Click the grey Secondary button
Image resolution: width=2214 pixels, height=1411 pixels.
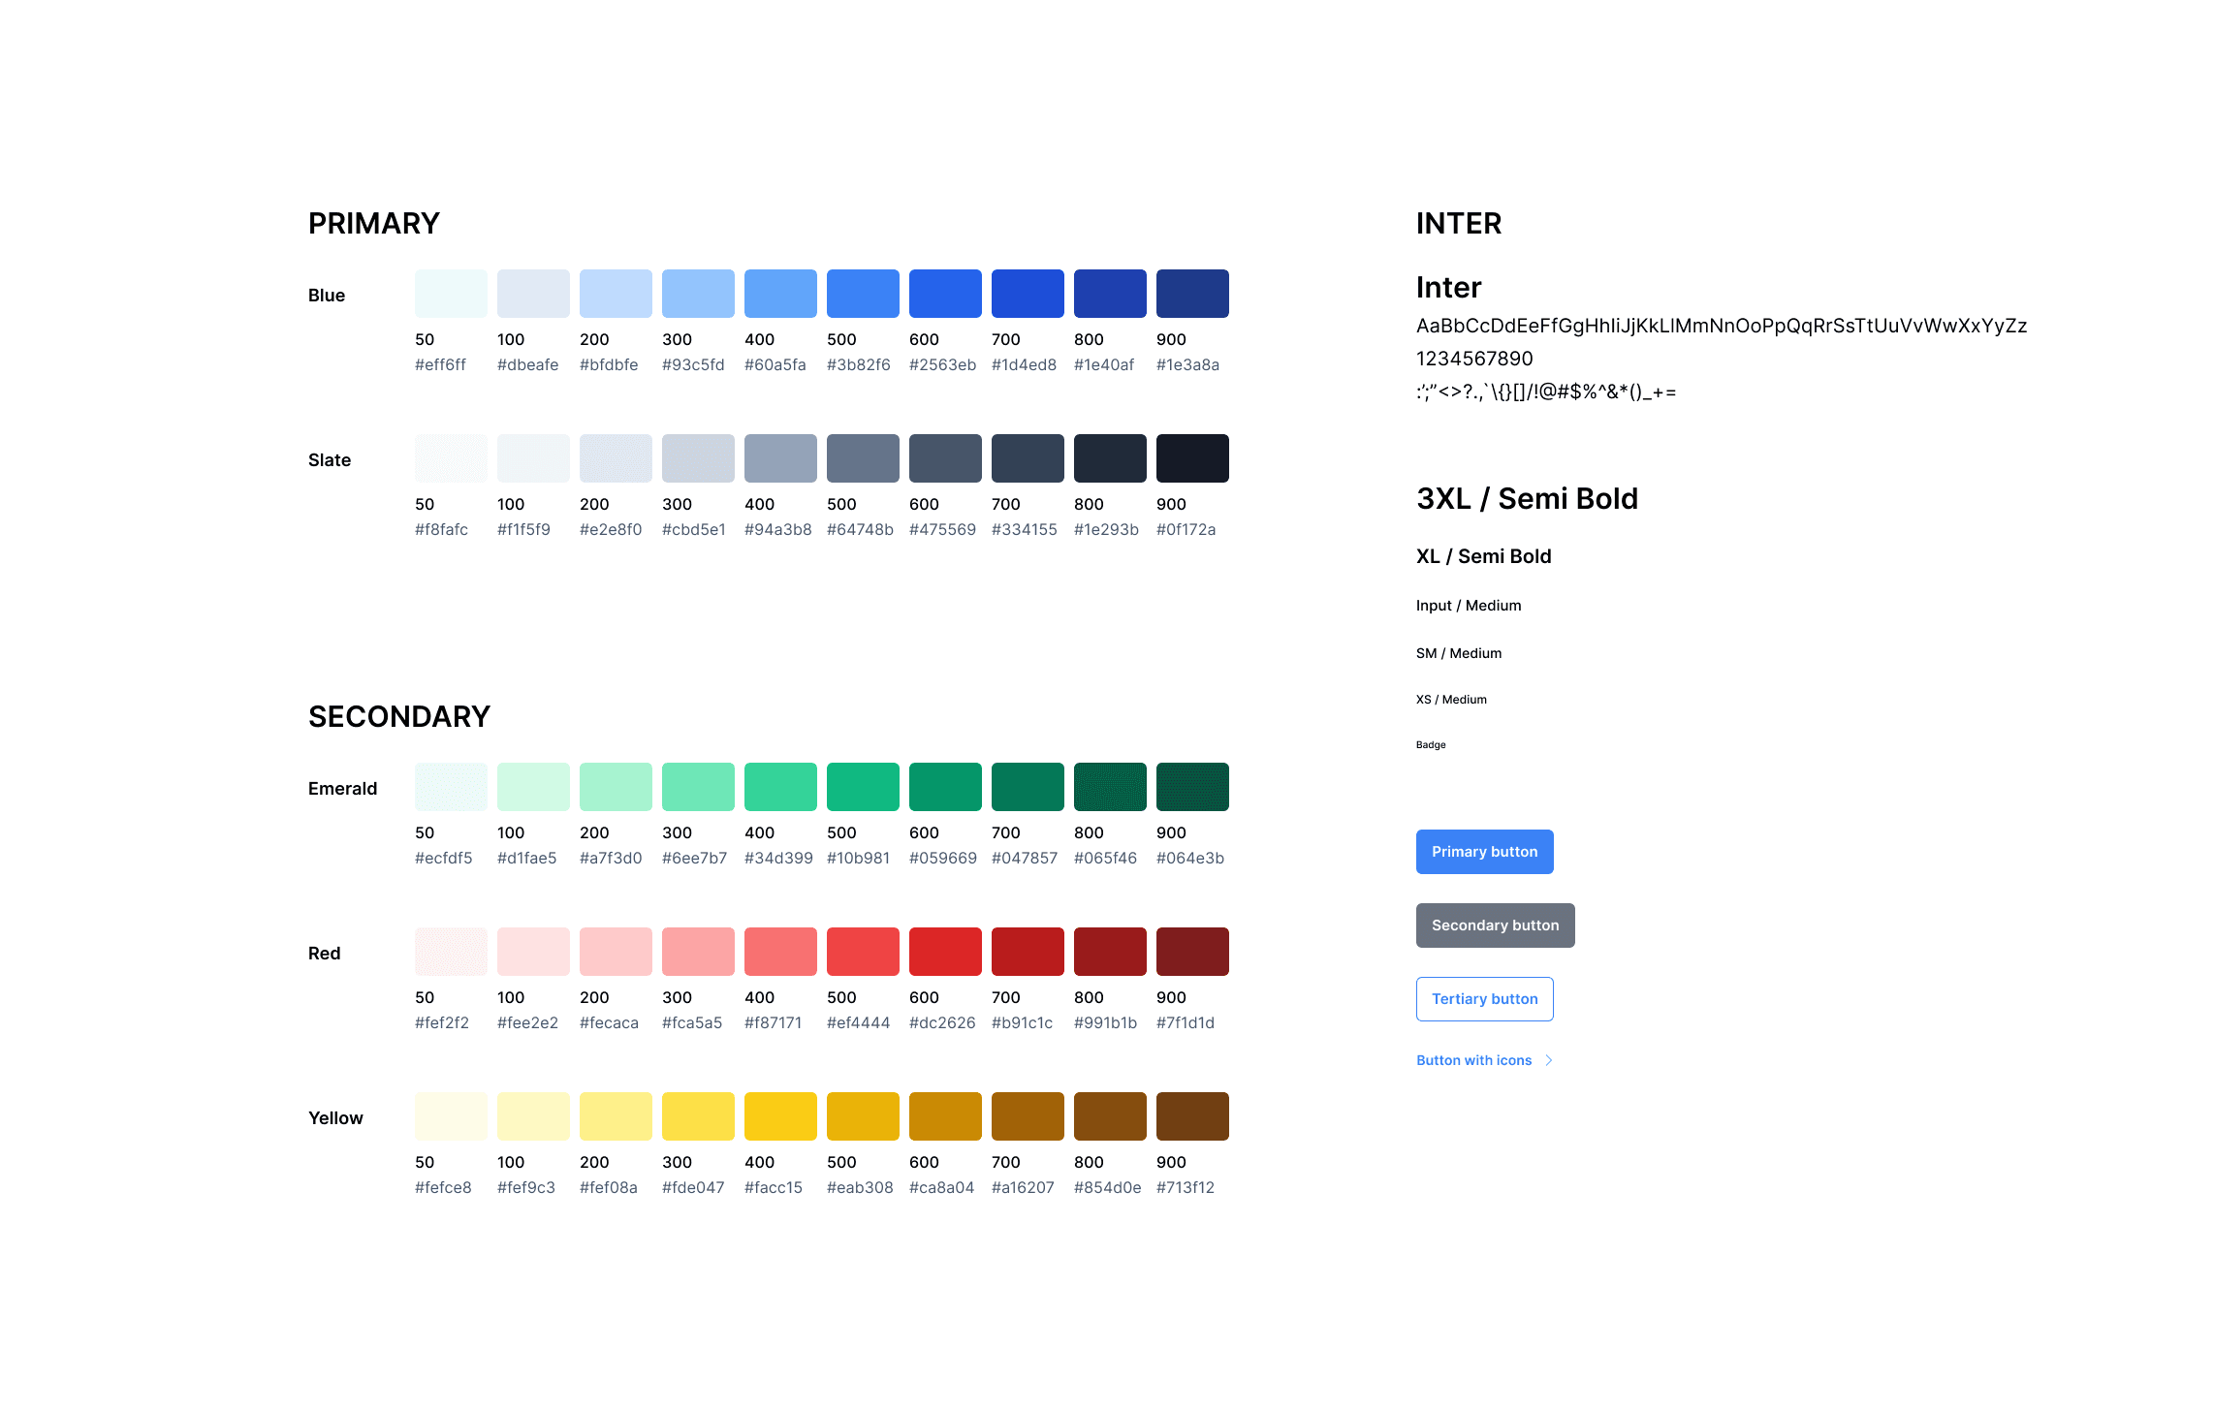pyautogui.click(x=1495, y=925)
